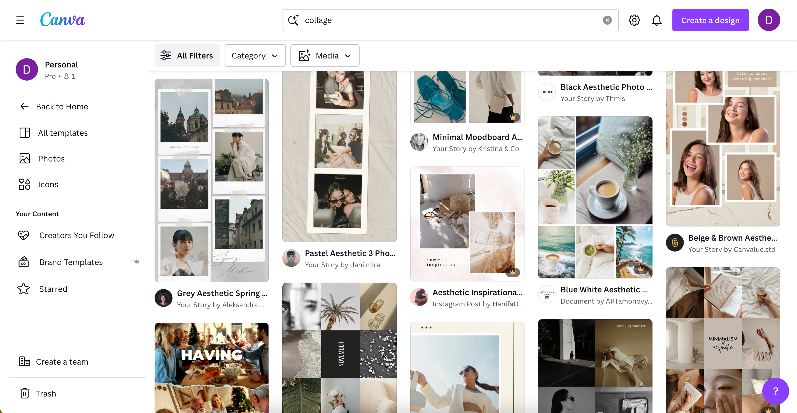Go Back to Home
Screen dimensions: 797x413
click(62, 106)
